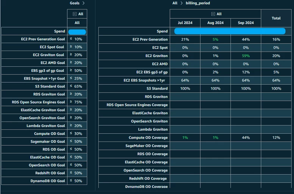Click the Compute OD Goal value ≤ 30%
This screenshot has width=294, height=194.
click(76, 134)
